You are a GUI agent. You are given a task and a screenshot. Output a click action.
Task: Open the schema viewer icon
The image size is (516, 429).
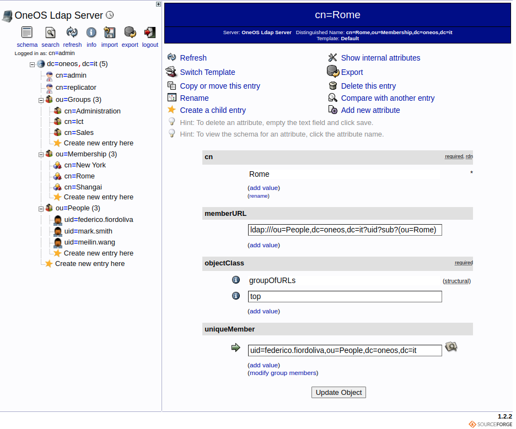(26, 32)
